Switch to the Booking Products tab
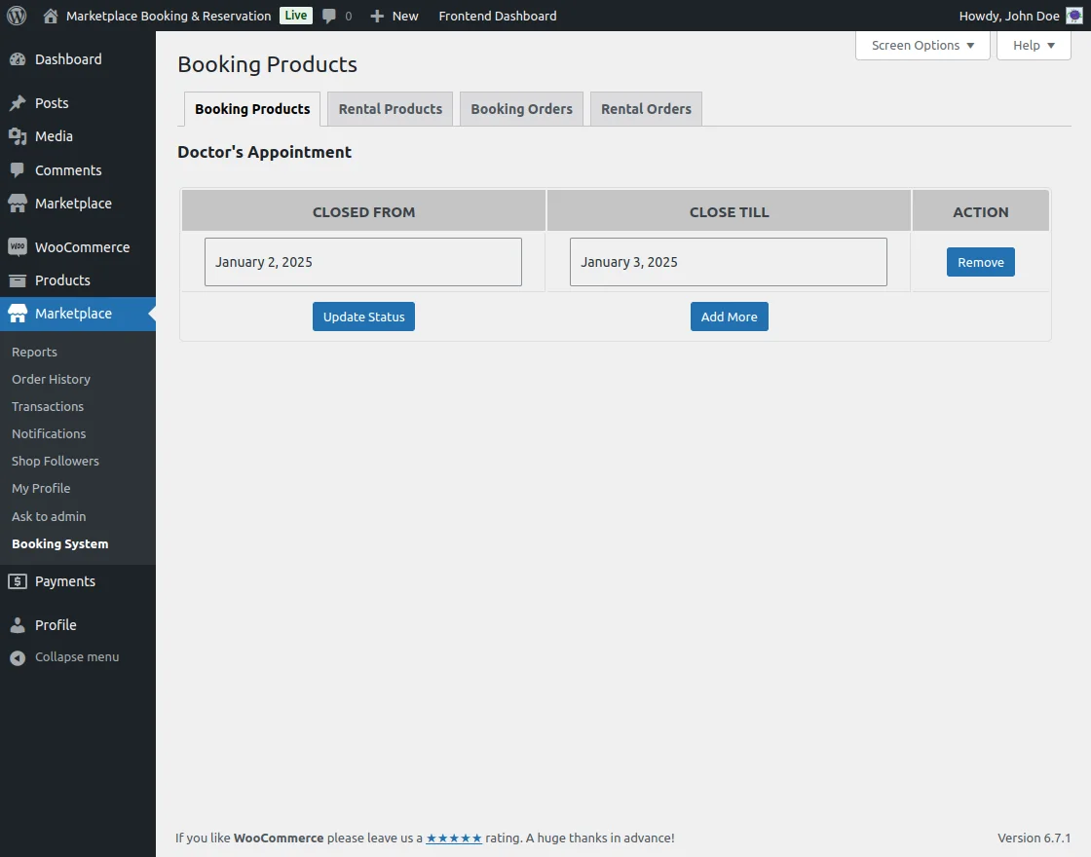1091x857 pixels. (x=252, y=109)
